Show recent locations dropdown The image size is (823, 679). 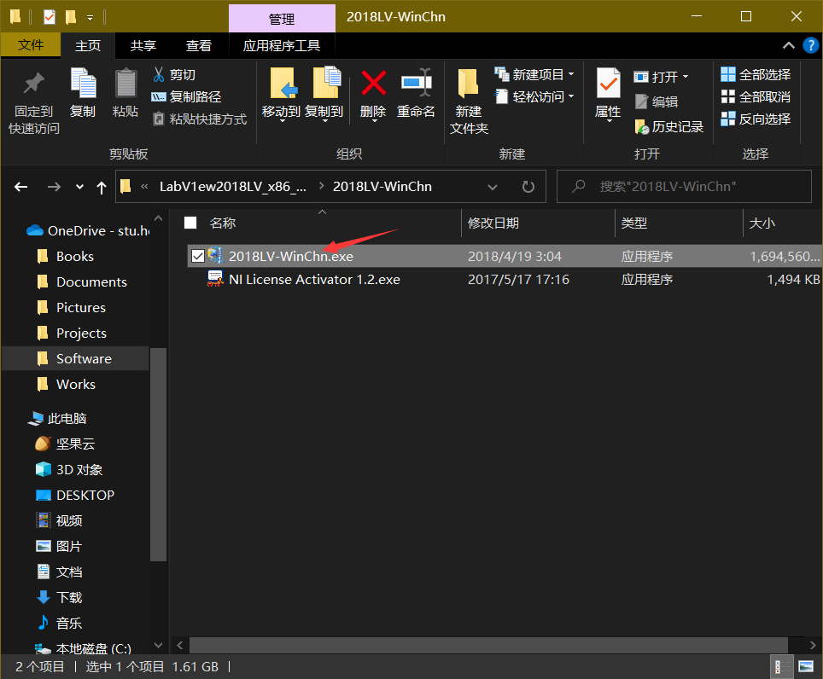click(x=79, y=187)
